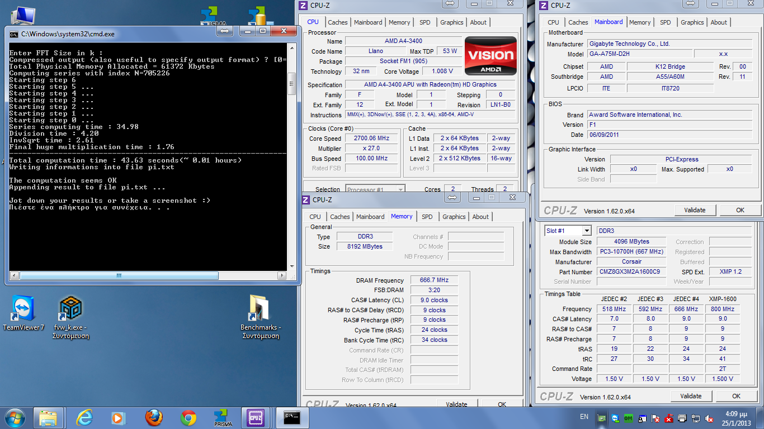The width and height of the screenshot is (764, 429).
Task: Click 'Total computation time' line in cmd
Action: [x=126, y=160]
